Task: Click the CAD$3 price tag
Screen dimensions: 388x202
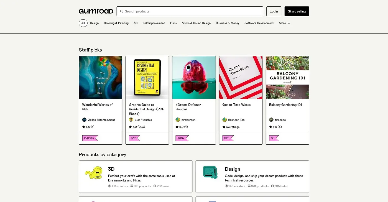Action: [x=90, y=138]
